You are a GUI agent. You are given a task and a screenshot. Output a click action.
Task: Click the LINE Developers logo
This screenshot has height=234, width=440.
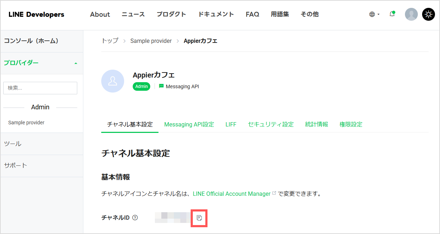click(x=36, y=14)
